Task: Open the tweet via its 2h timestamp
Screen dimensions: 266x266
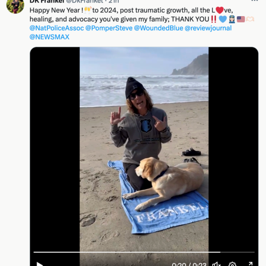Action: (114, 1)
